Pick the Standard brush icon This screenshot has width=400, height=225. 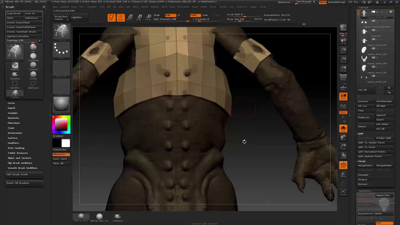(33, 66)
